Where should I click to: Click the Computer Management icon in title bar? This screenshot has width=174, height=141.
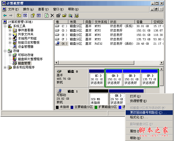pyautogui.click(x=4, y=3)
